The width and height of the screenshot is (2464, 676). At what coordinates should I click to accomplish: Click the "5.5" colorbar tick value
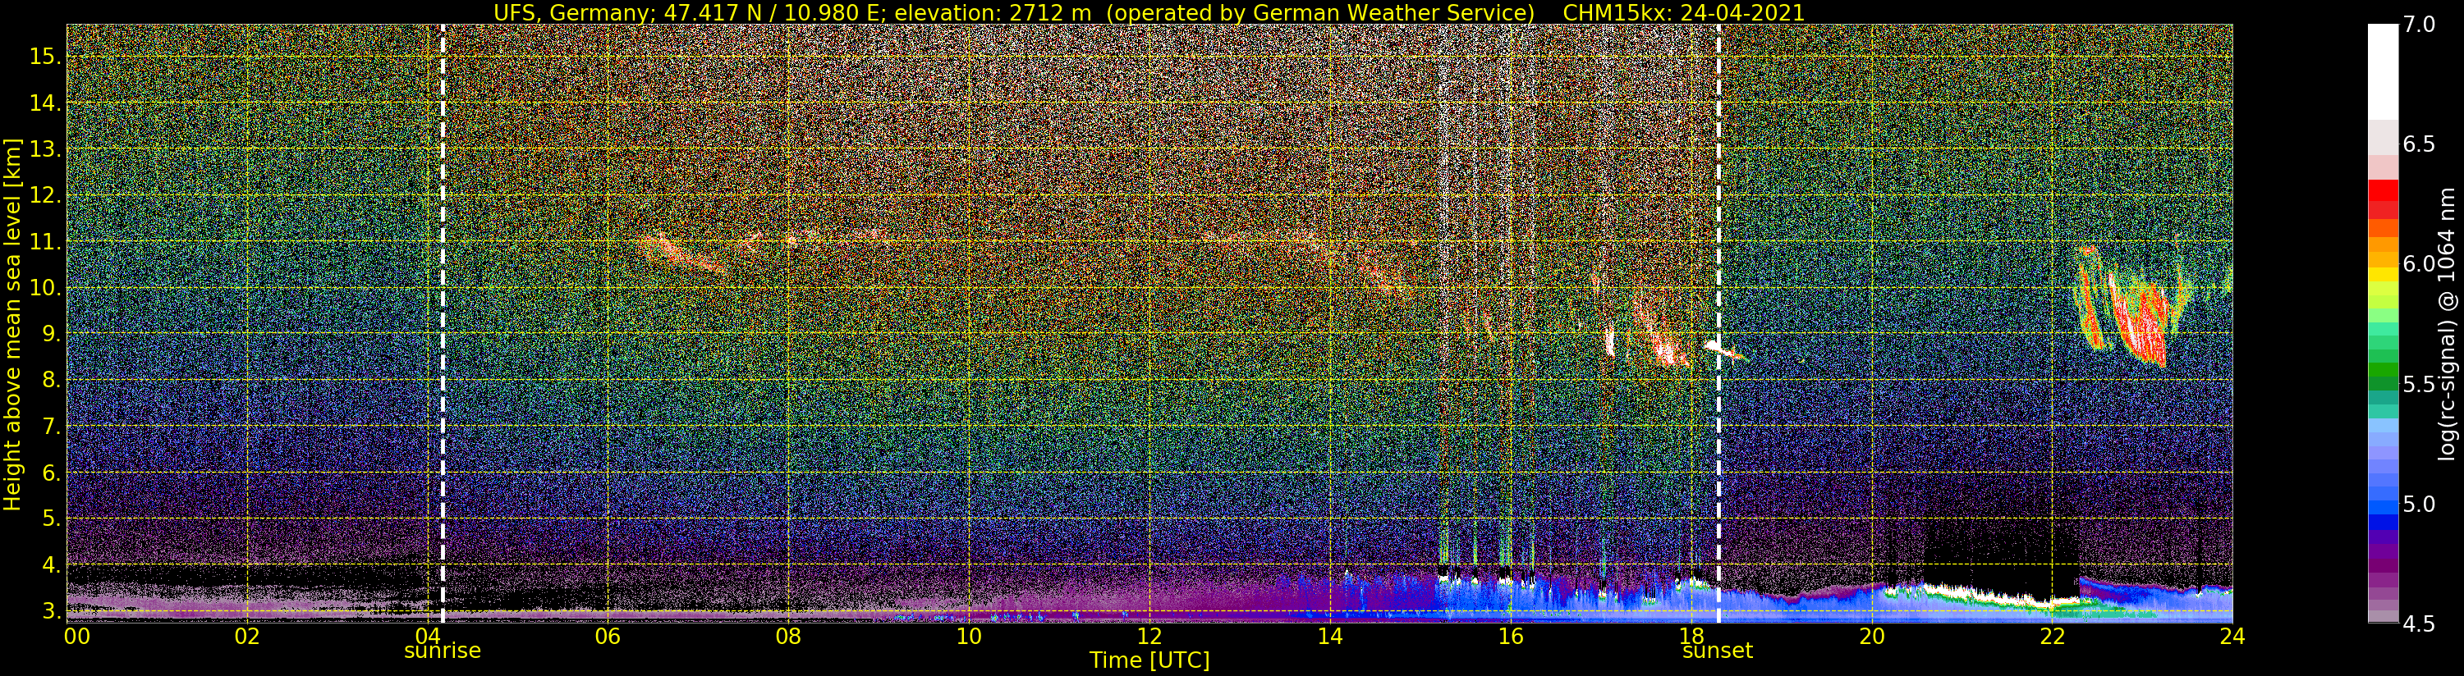pos(2419,385)
